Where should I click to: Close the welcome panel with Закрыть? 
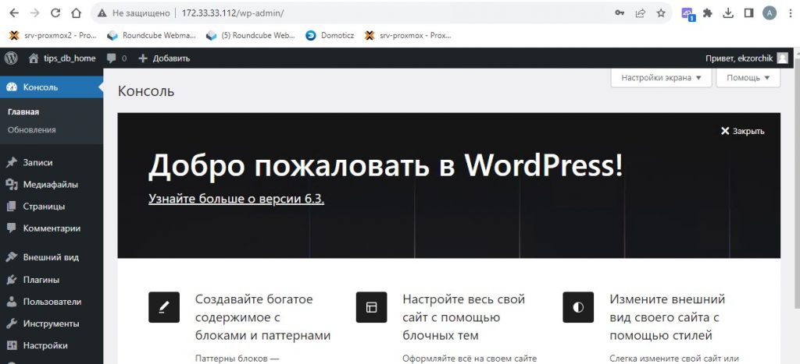click(x=742, y=131)
